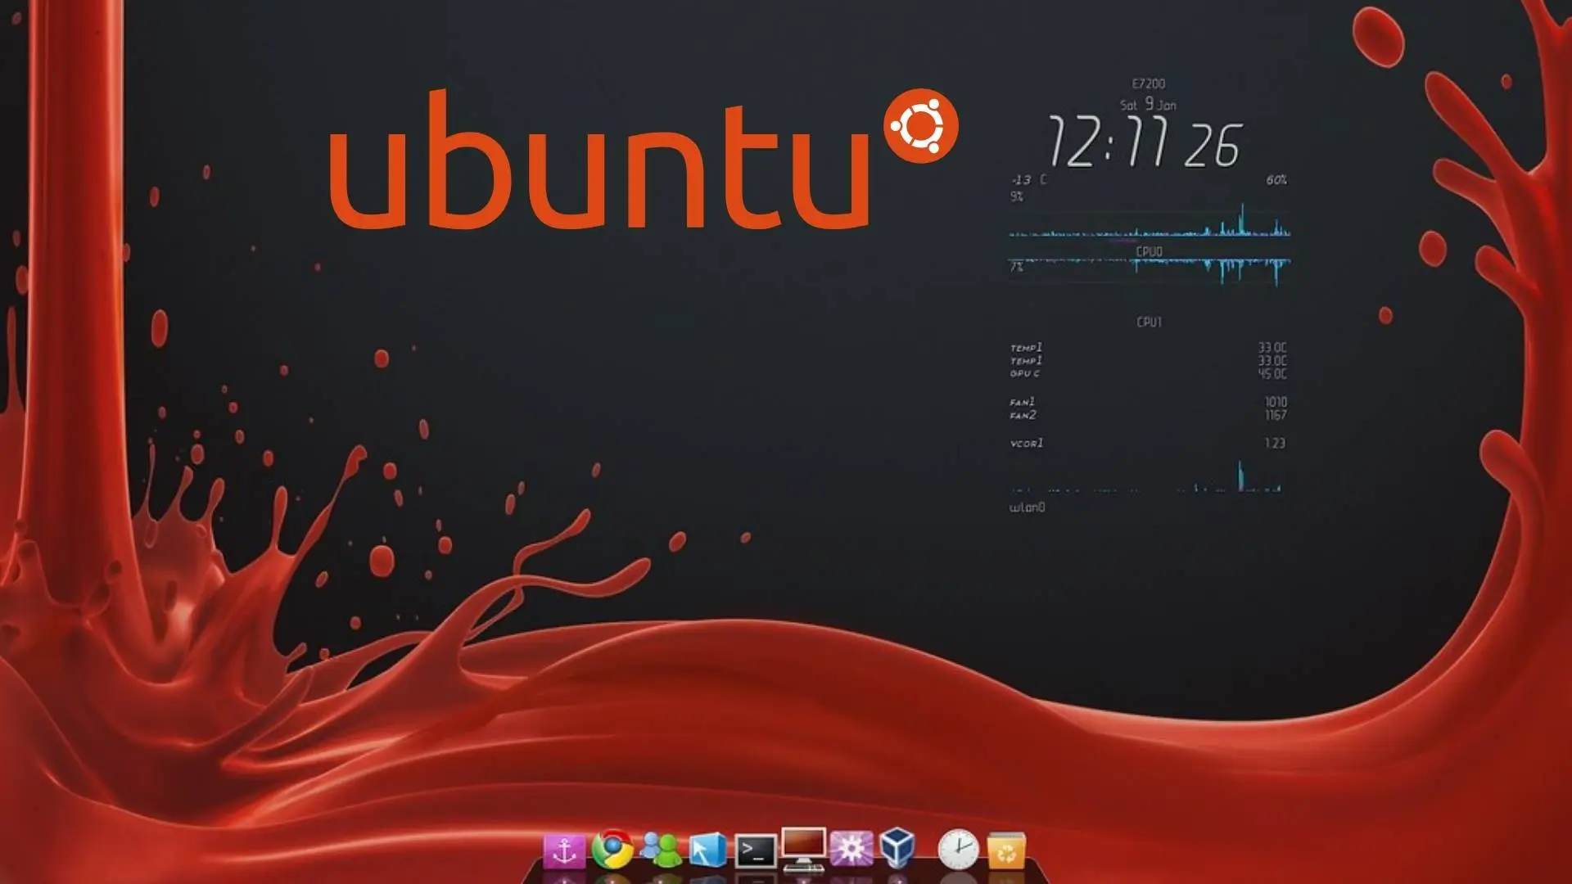Open the analog clock dock icon

pyautogui.click(x=958, y=849)
